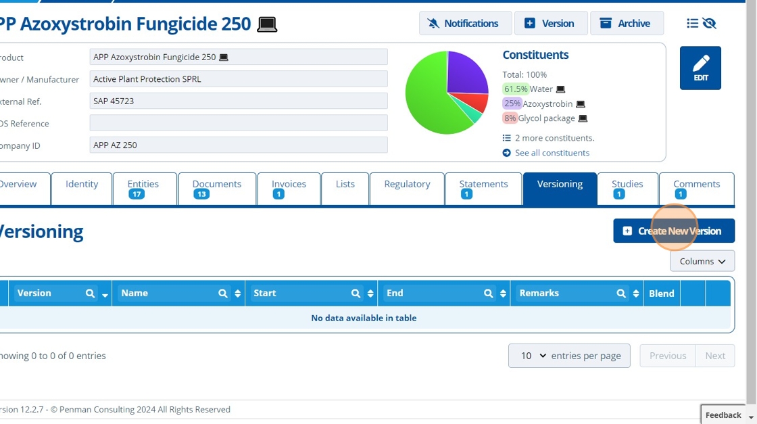Click search icon in Name column header
The width and height of the screenshot is (757, 424).
click(x=222, y=293)
